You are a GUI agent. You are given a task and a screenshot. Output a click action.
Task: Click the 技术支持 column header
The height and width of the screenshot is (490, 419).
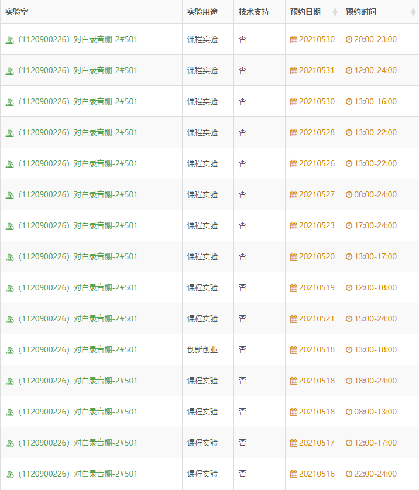[260, 12]
